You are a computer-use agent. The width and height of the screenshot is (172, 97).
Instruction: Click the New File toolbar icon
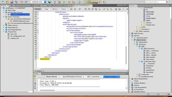pos(3,2)
